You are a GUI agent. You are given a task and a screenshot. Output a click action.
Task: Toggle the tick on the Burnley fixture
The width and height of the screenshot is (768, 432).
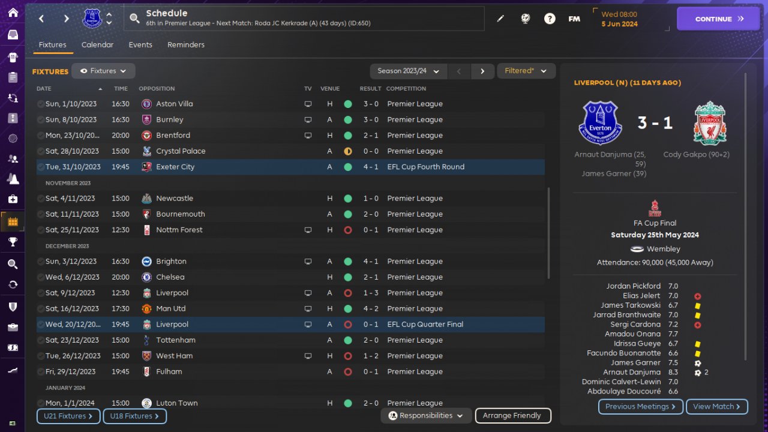pyautogui.click(x=40, y=119)
